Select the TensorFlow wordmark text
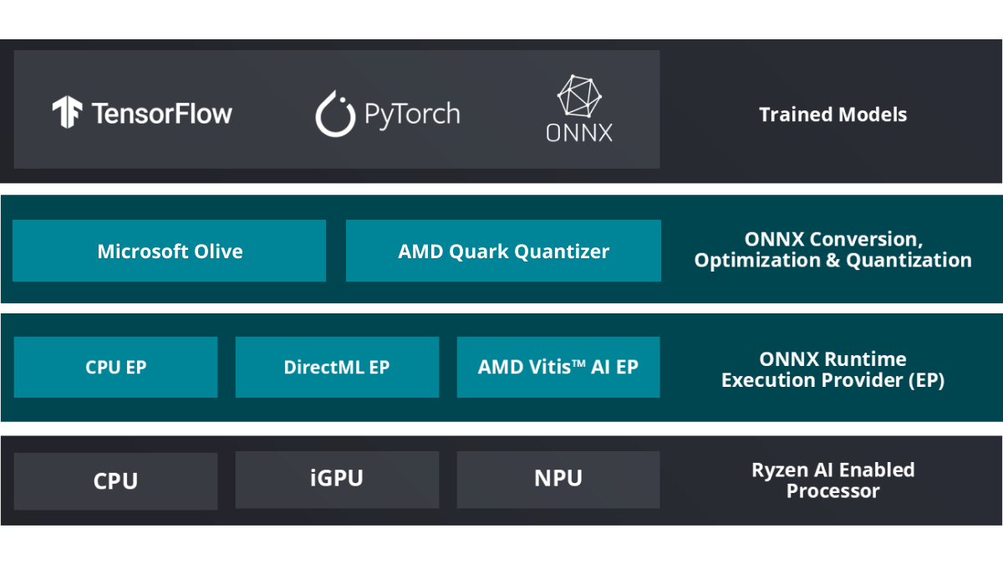 (162, 114)
